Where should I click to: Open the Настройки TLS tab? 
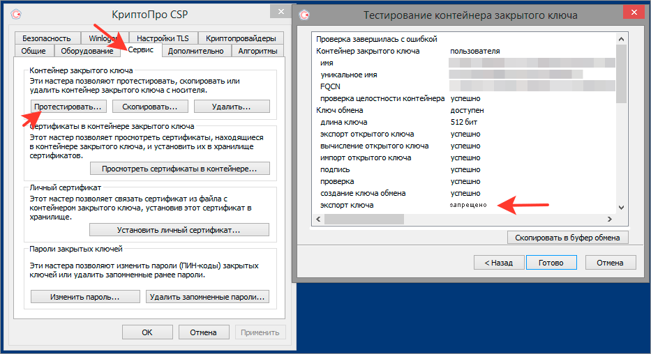(163, 38)
